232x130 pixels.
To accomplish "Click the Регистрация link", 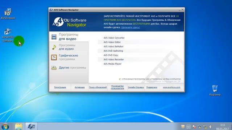I will pos(60,87).
